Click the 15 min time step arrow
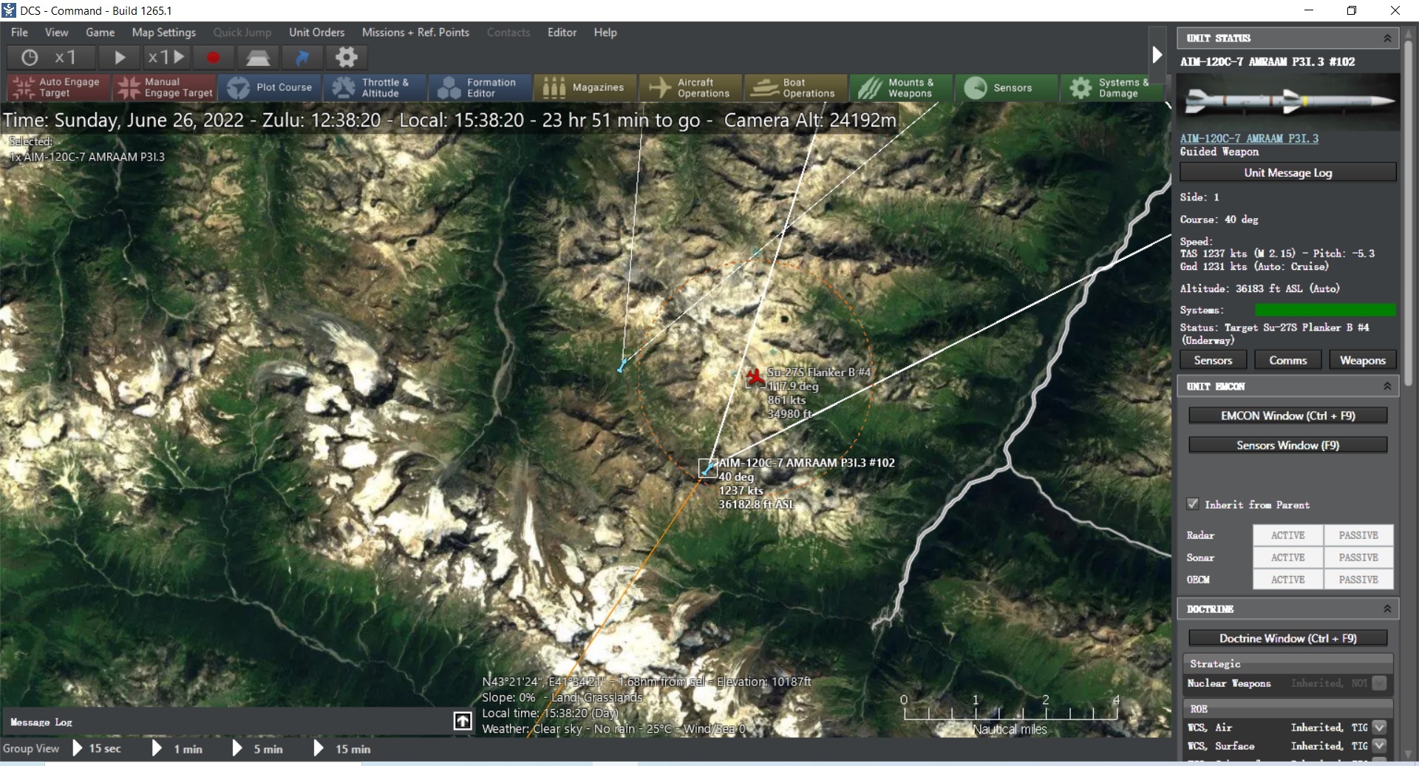 coord(318,748)
